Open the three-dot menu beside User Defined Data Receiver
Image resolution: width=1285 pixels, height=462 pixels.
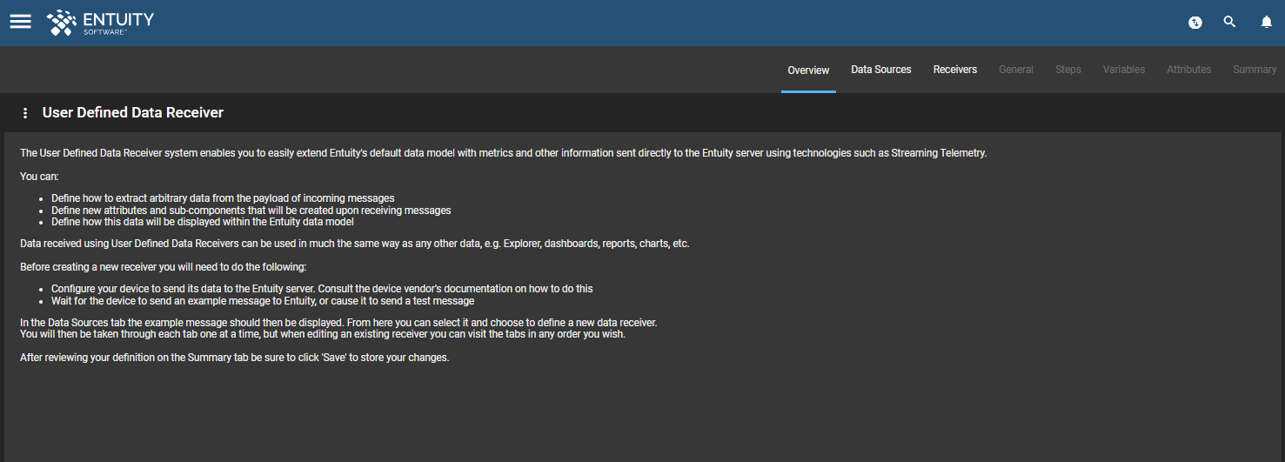pyautogui.click(x=25, y=113)
